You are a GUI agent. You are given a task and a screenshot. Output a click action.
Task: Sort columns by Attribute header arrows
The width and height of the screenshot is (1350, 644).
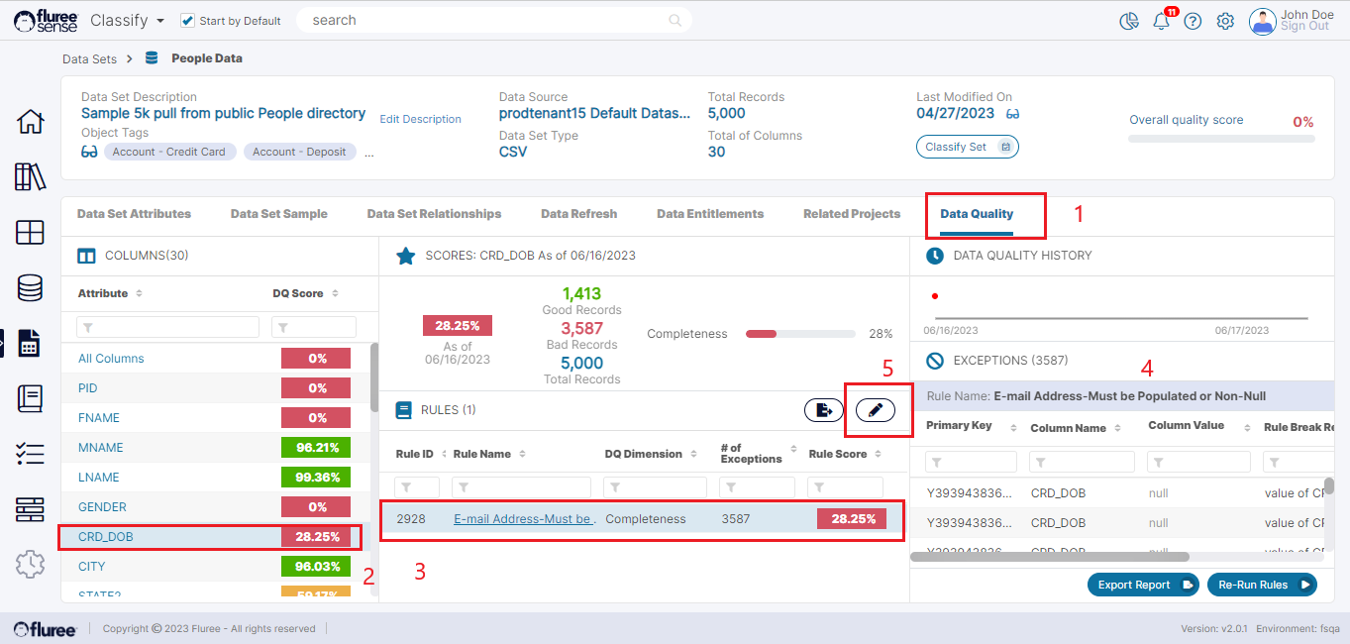(140, 294)
